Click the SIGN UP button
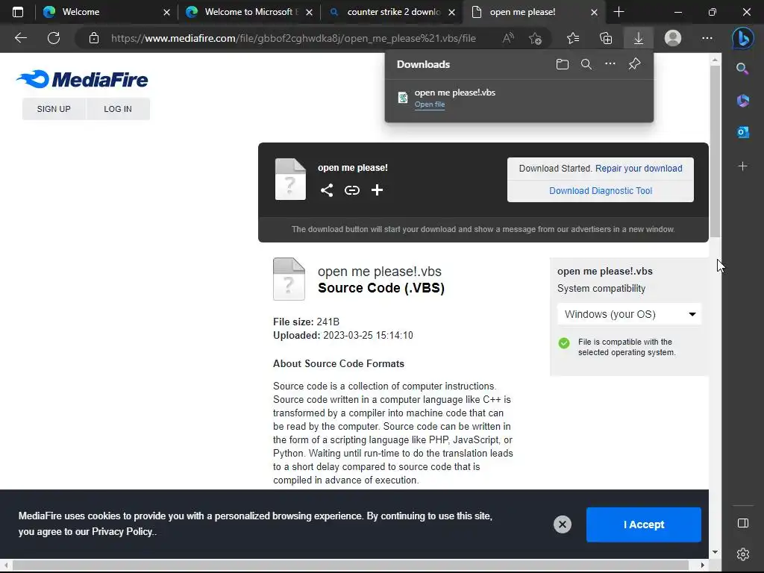The image size is (764, 573). coord(54,109)
